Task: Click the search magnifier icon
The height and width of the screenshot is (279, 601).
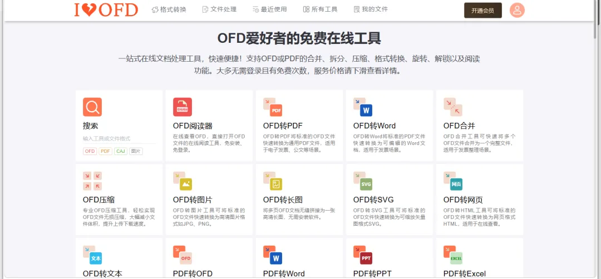Action: (x=92, y=107)
